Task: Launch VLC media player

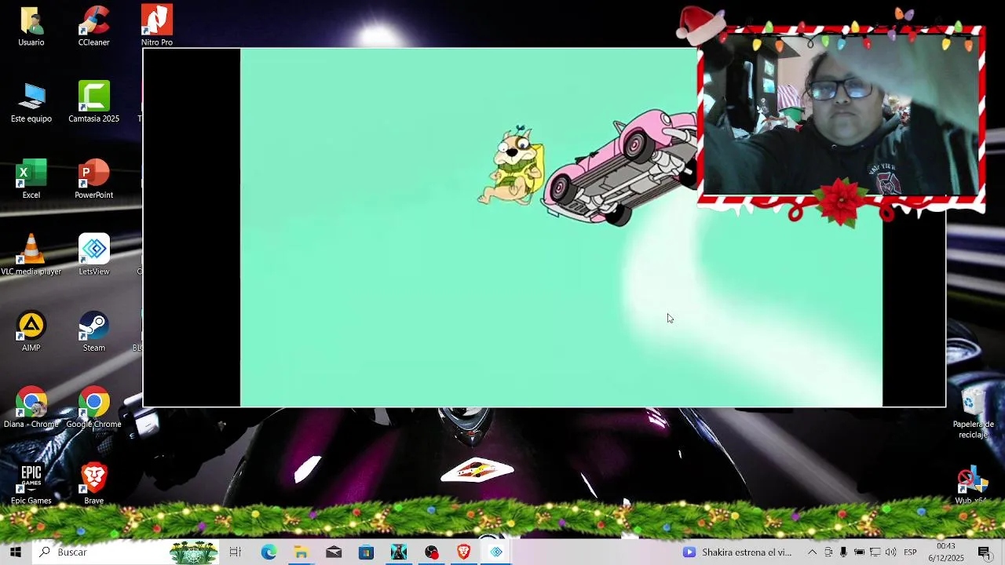Action: (x=31, y=255)
